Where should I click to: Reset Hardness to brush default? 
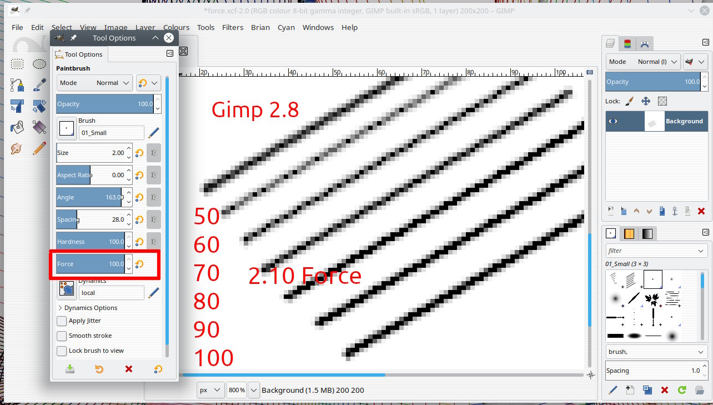coord(140,242)
